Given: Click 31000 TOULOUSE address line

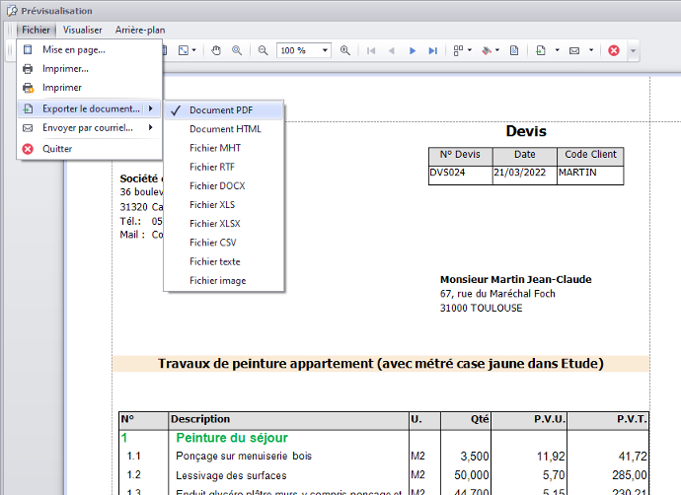Looking at the screenshot, I should tap(482, 308).
